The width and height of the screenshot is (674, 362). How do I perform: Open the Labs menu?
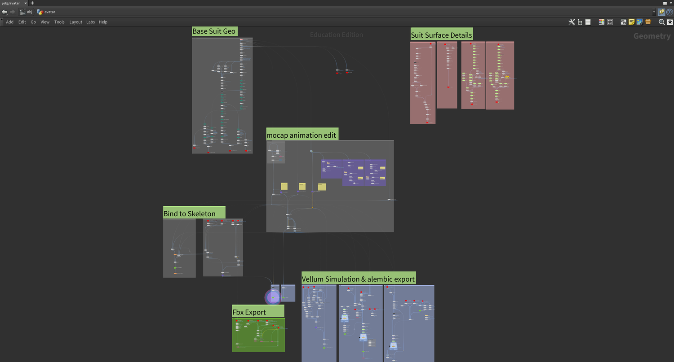coord(90,22)
